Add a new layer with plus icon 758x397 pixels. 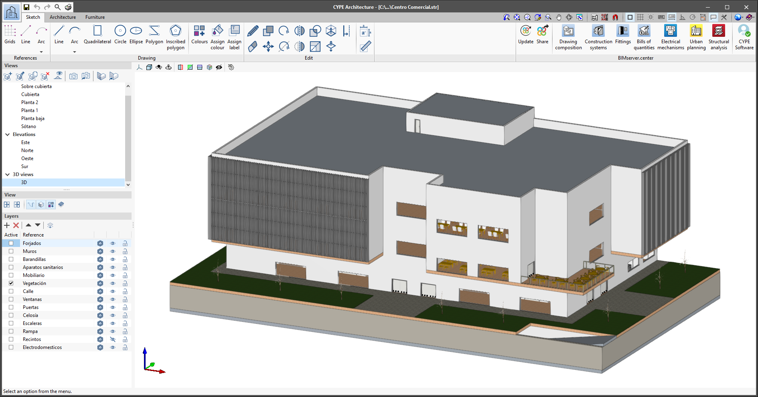(7, 225)
